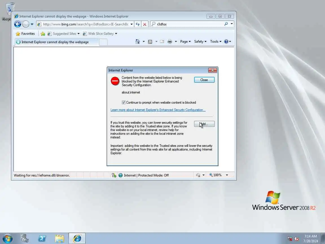Viewport: 325px width, 244px height.
Task: Open Suggested Sites in Favorites bar
Action: pos(63,34)
